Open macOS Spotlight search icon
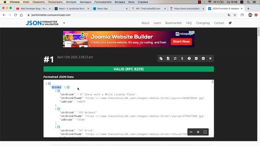 point(248,2)
